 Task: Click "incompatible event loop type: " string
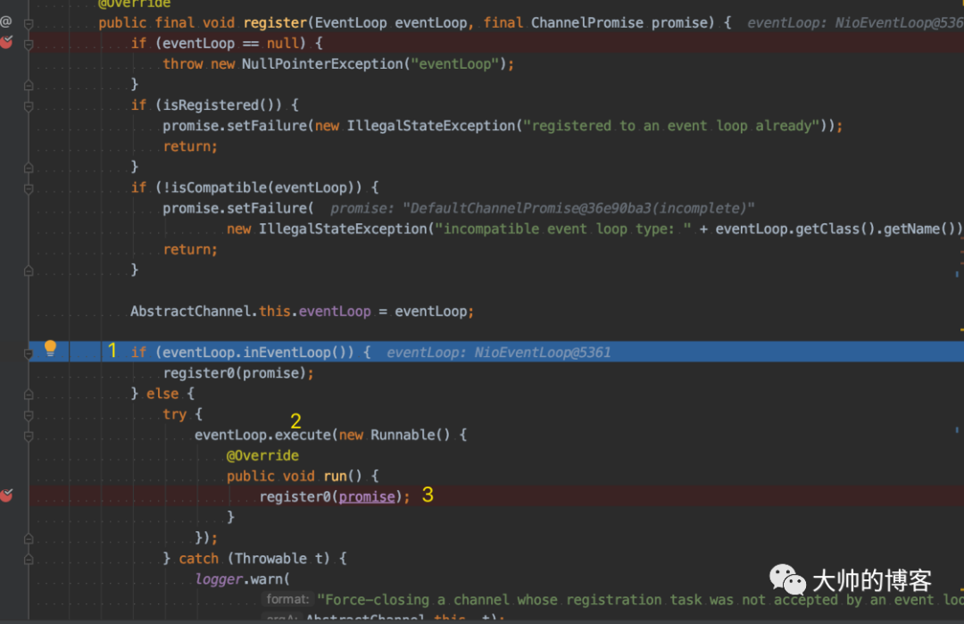pos(562,229)
